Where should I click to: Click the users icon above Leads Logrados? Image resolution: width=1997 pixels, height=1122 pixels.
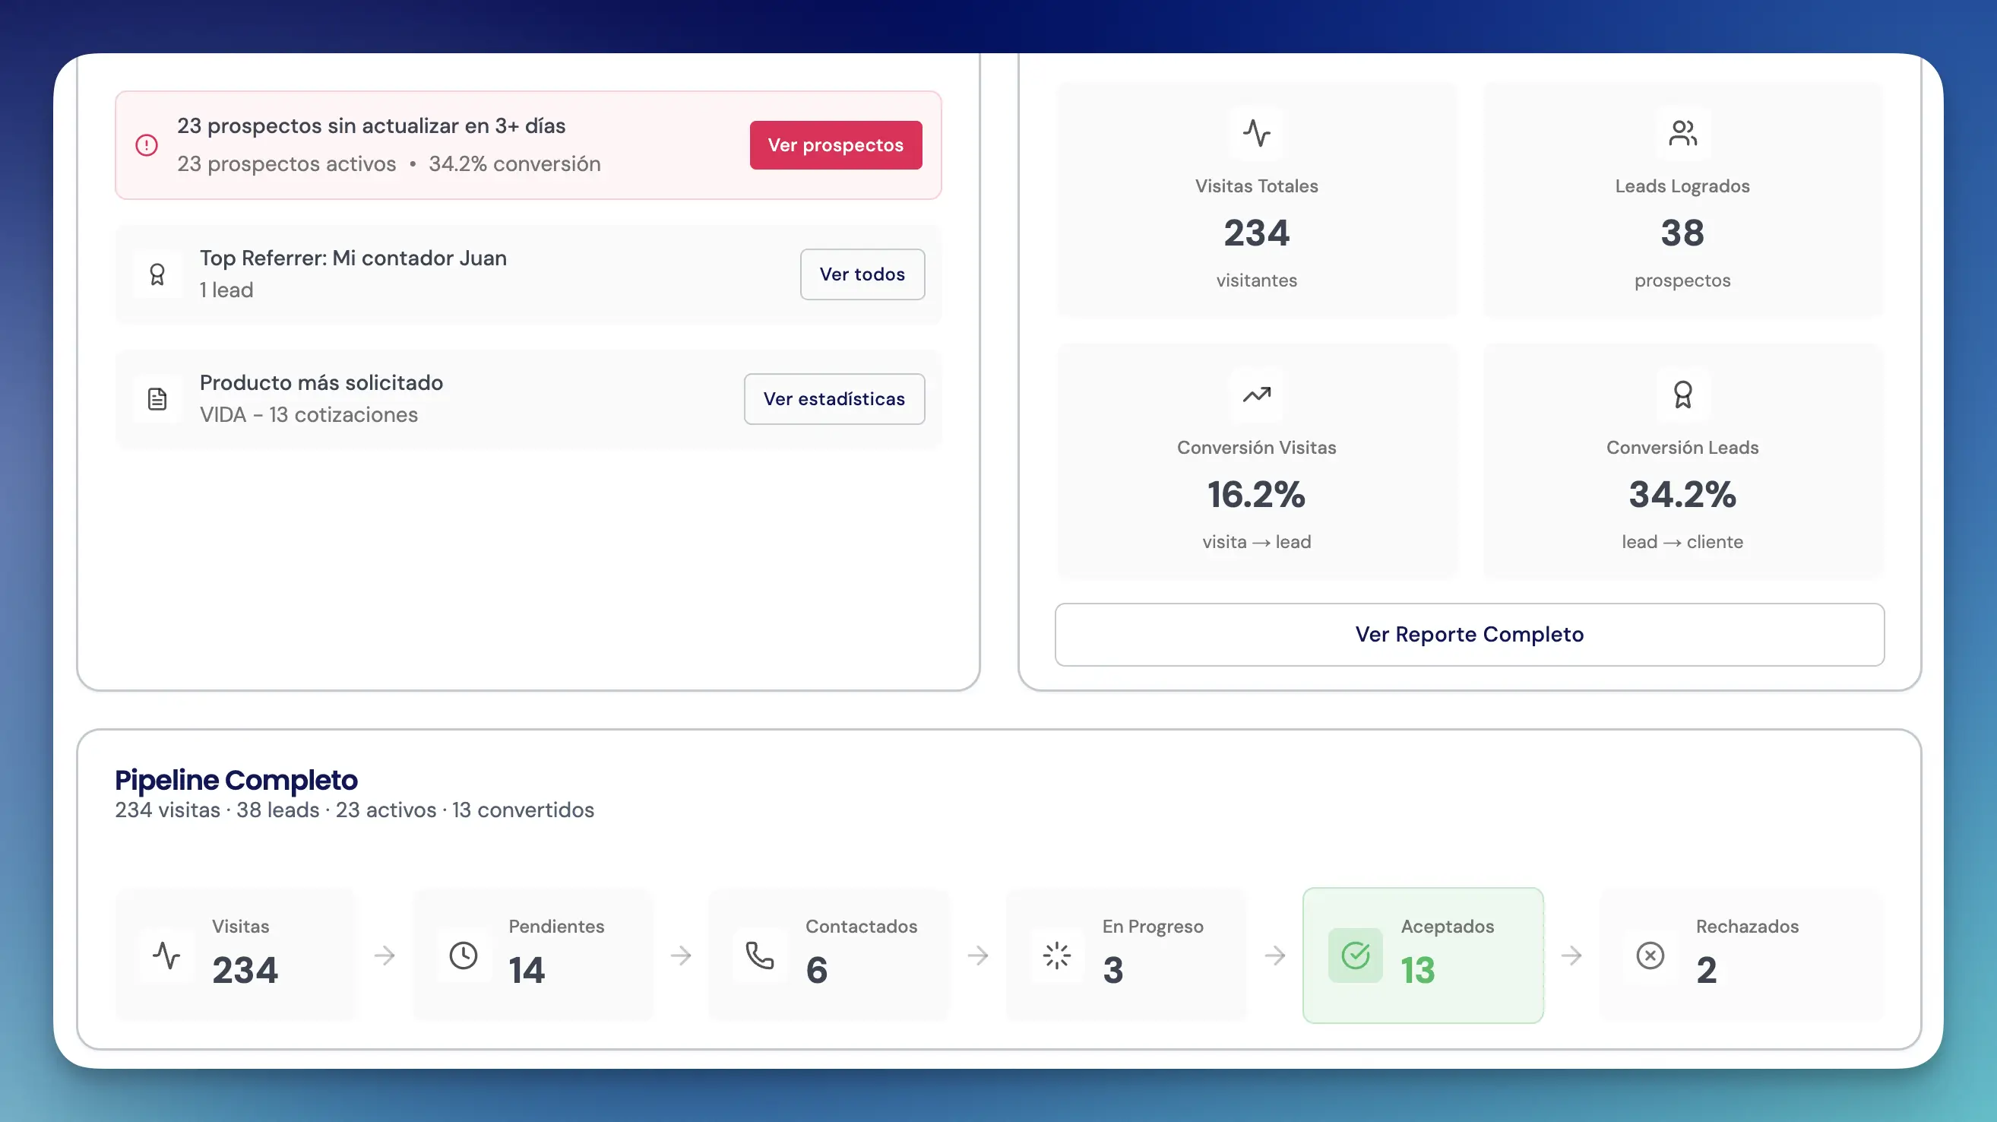[1682, 132]
